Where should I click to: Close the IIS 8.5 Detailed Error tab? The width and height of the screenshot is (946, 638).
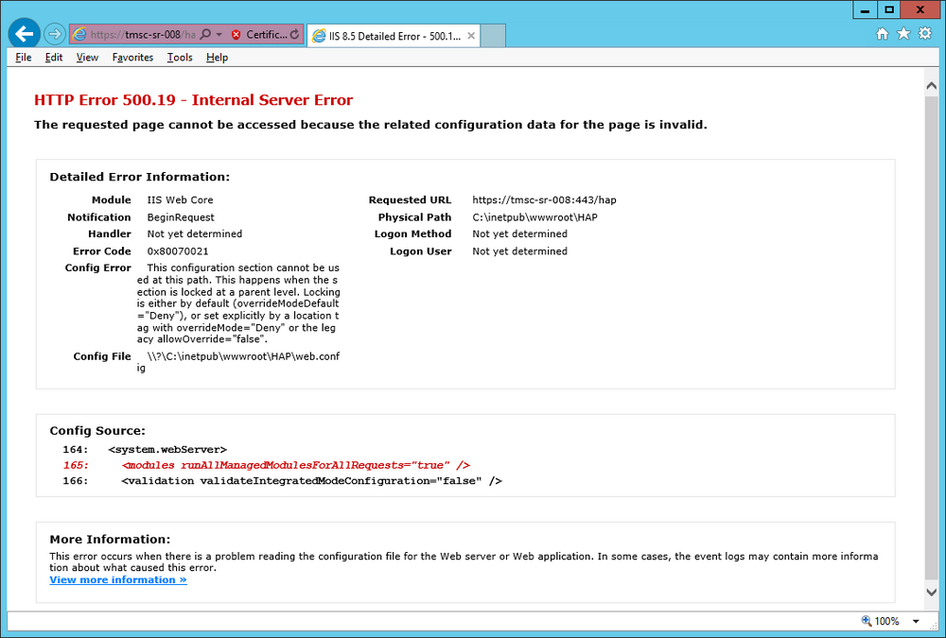pos(471,36)
